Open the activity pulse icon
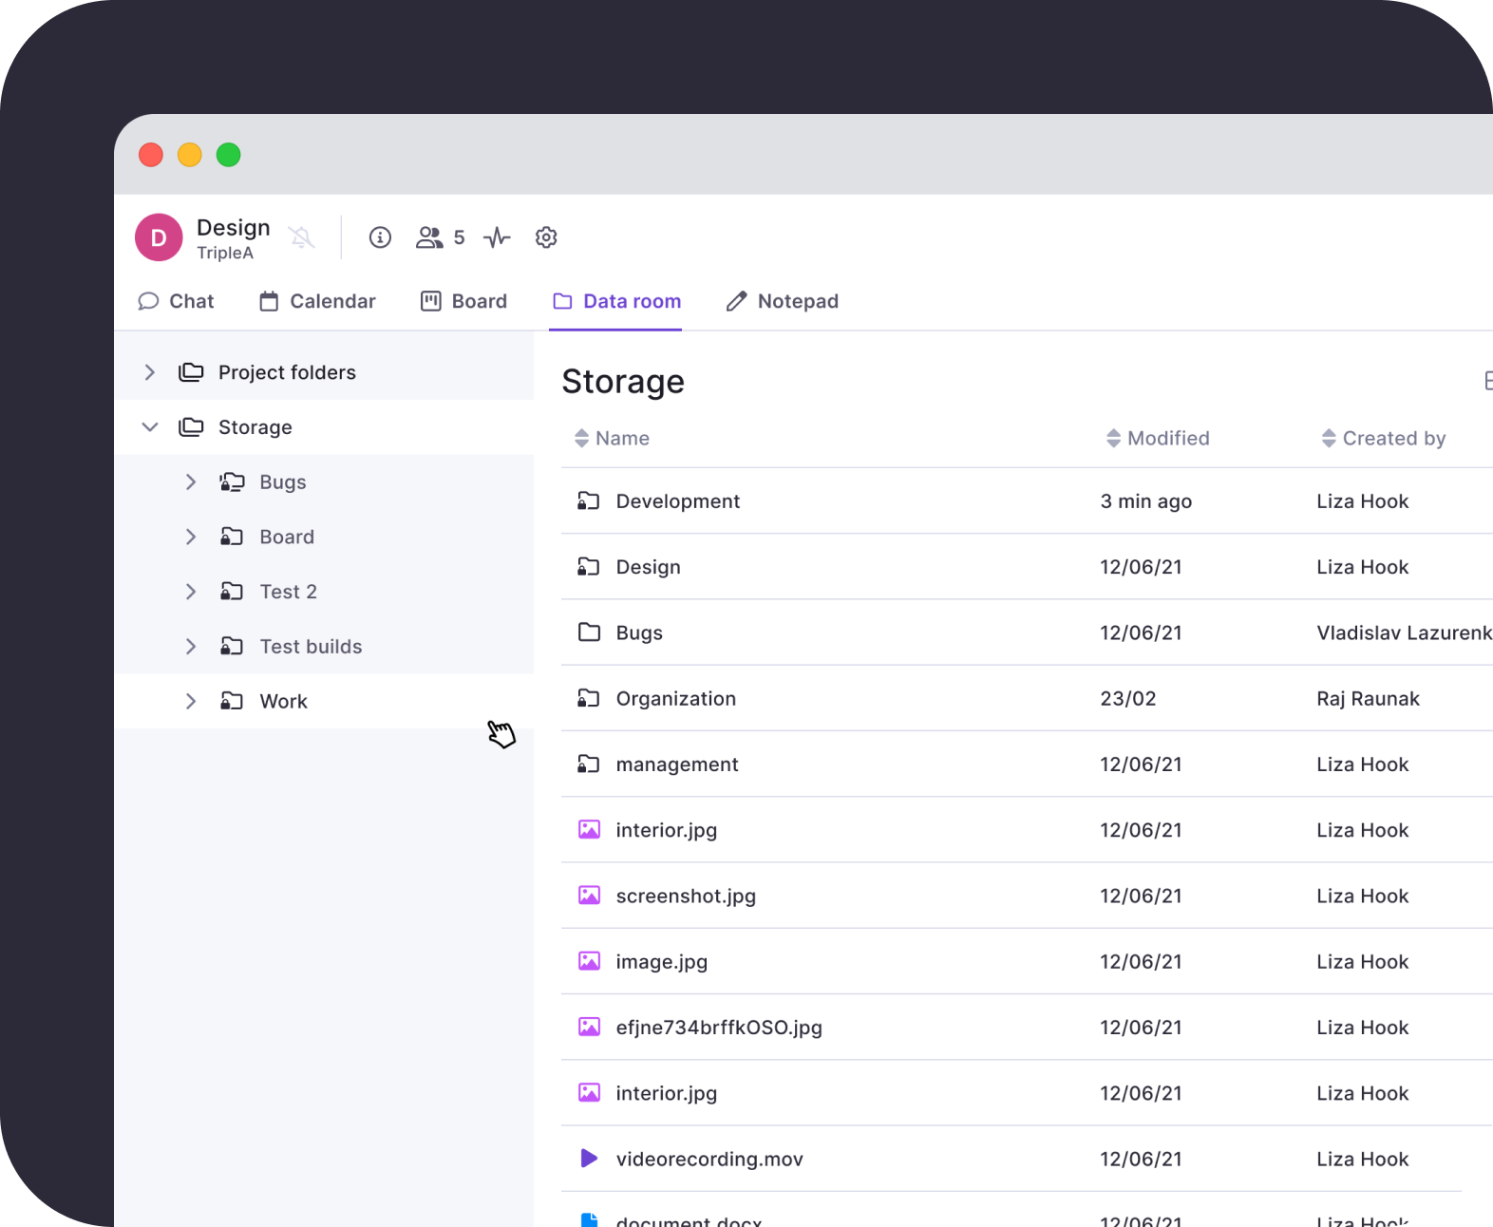Screen dimensions: 1493x1227 [x=497, y=237]
